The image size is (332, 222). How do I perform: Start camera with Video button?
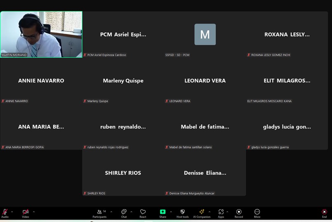point(26,212)
